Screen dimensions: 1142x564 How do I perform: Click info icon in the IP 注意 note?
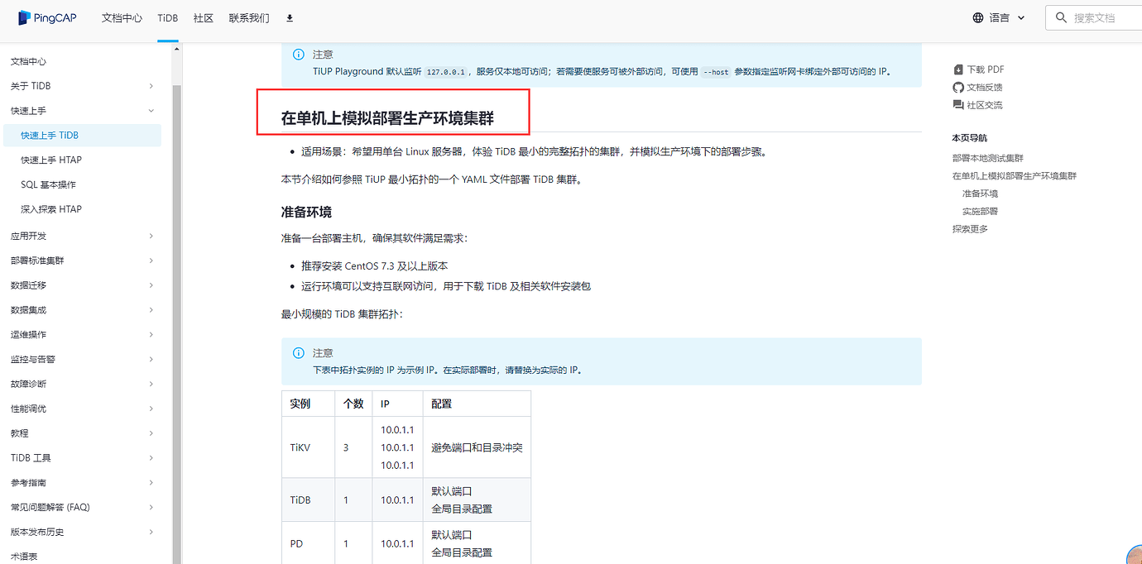click(299, 352)
